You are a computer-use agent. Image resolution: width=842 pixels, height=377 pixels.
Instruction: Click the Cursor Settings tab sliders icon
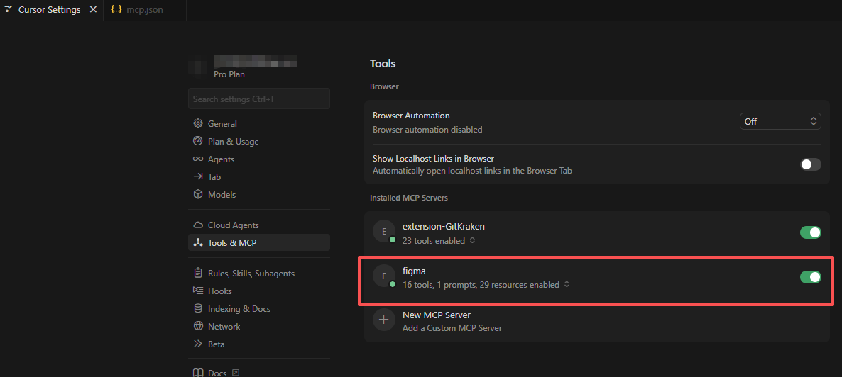(x=9, y=10)
